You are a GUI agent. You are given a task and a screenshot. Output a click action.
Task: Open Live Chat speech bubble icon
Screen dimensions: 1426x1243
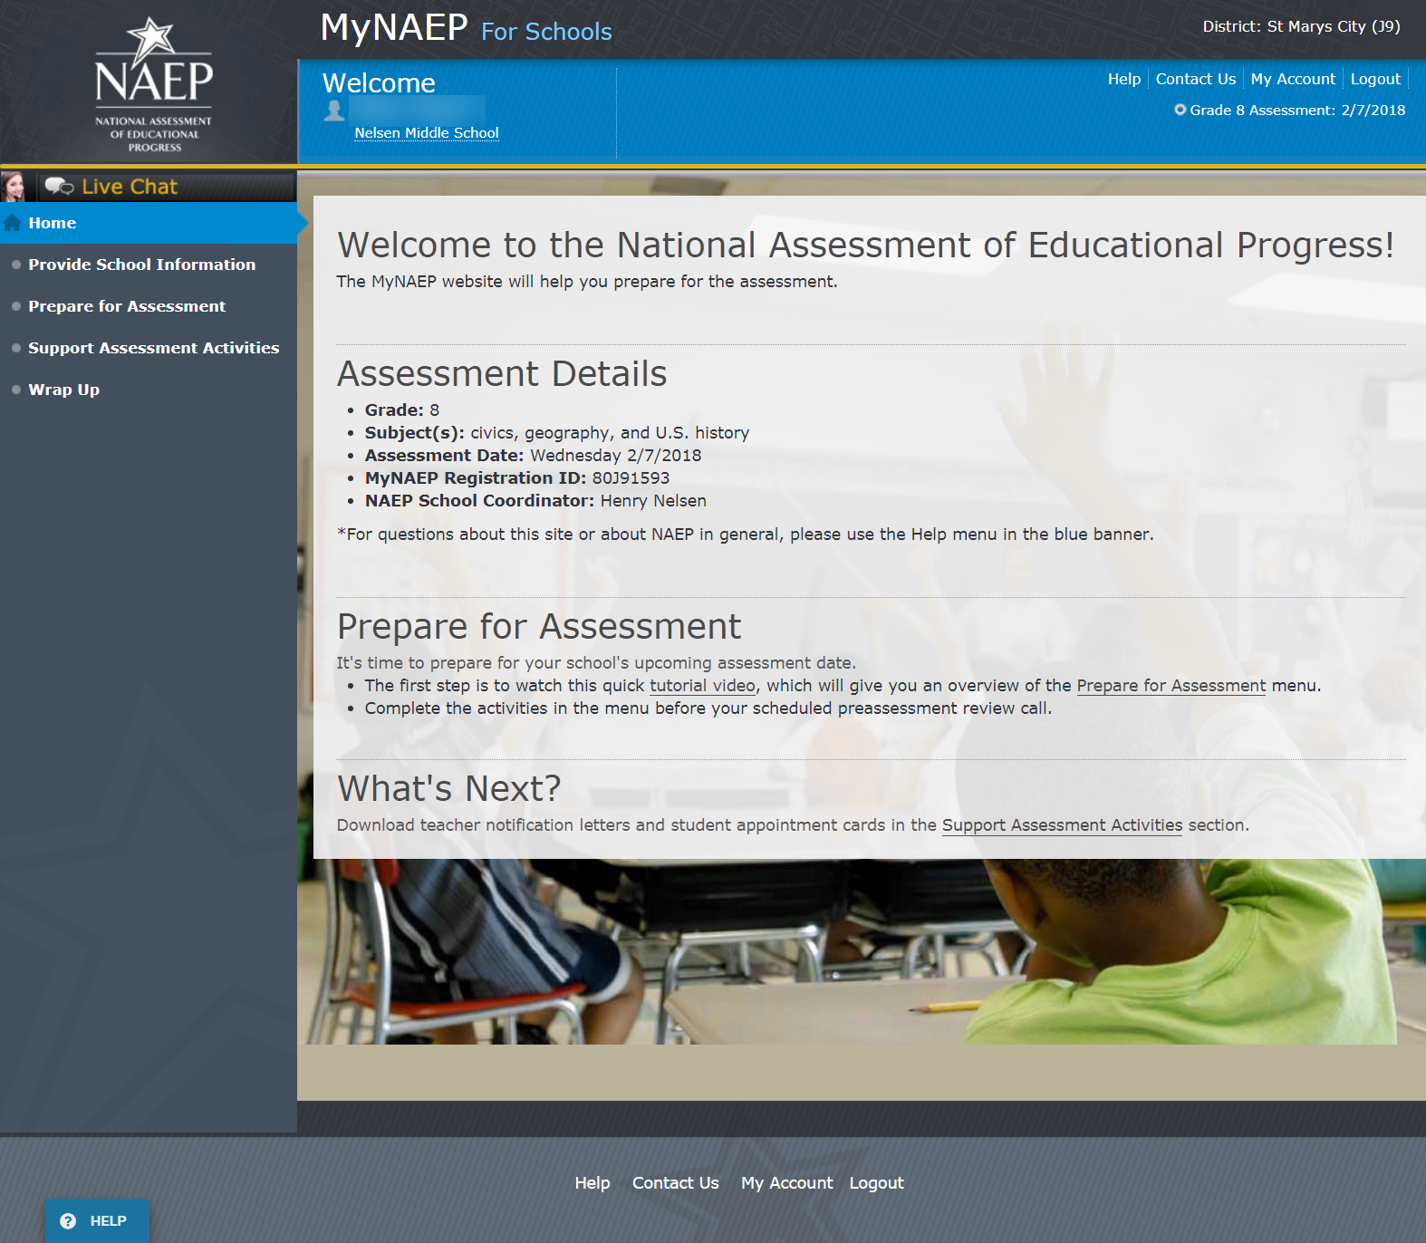pyautogui.click(x=60, y=187)
